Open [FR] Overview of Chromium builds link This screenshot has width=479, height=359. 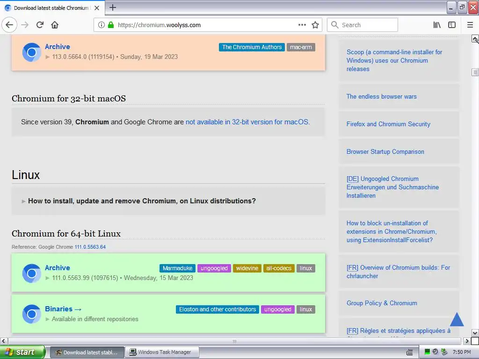click(x=399, y=272)
